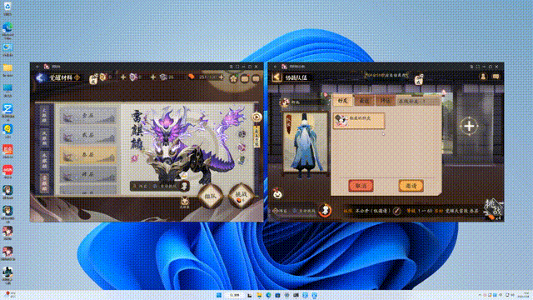Select the 壹层 floor entry

(x=88, y=116)
